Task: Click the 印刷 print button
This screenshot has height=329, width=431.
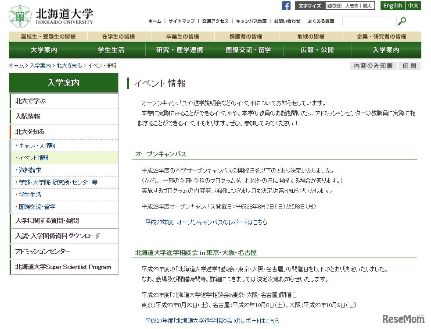Action: click(409, 65)
